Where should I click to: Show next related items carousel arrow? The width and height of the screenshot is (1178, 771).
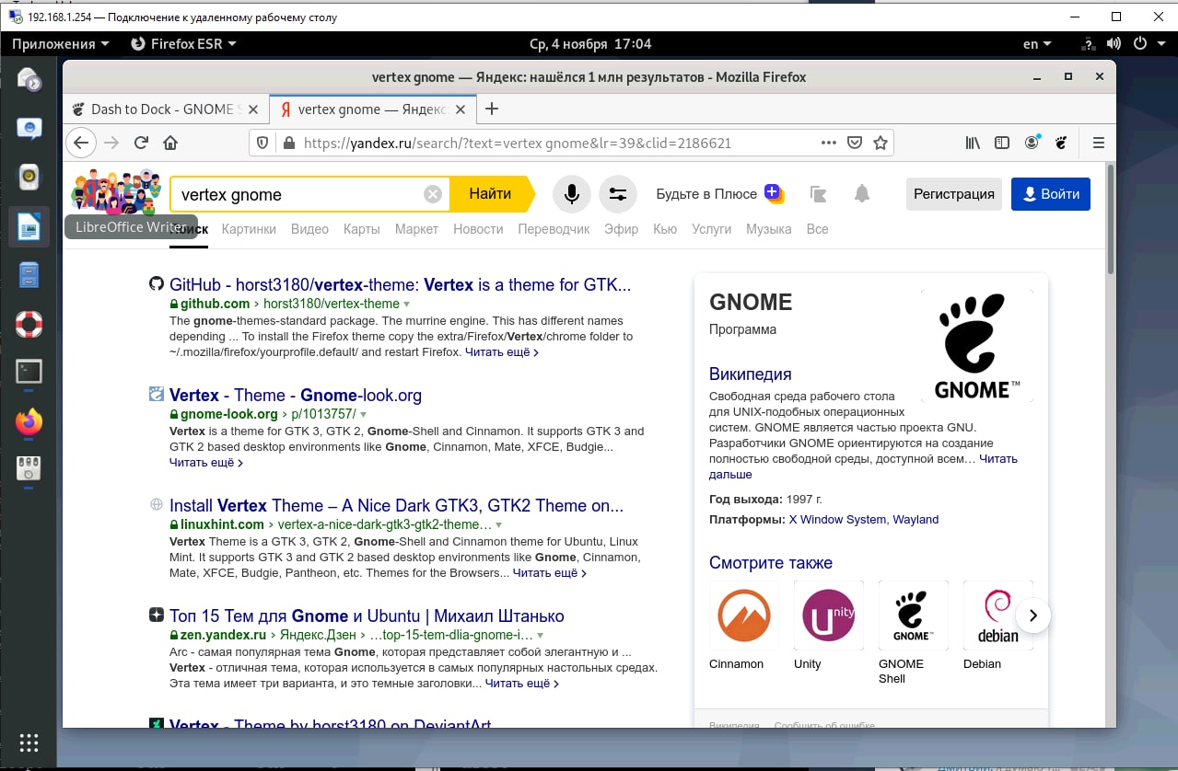[1033, 616]
